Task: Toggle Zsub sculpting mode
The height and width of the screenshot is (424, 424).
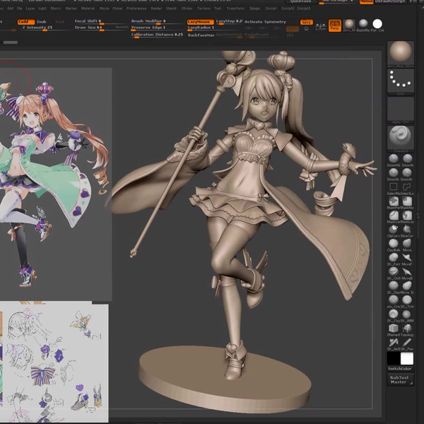Action: 42,22
